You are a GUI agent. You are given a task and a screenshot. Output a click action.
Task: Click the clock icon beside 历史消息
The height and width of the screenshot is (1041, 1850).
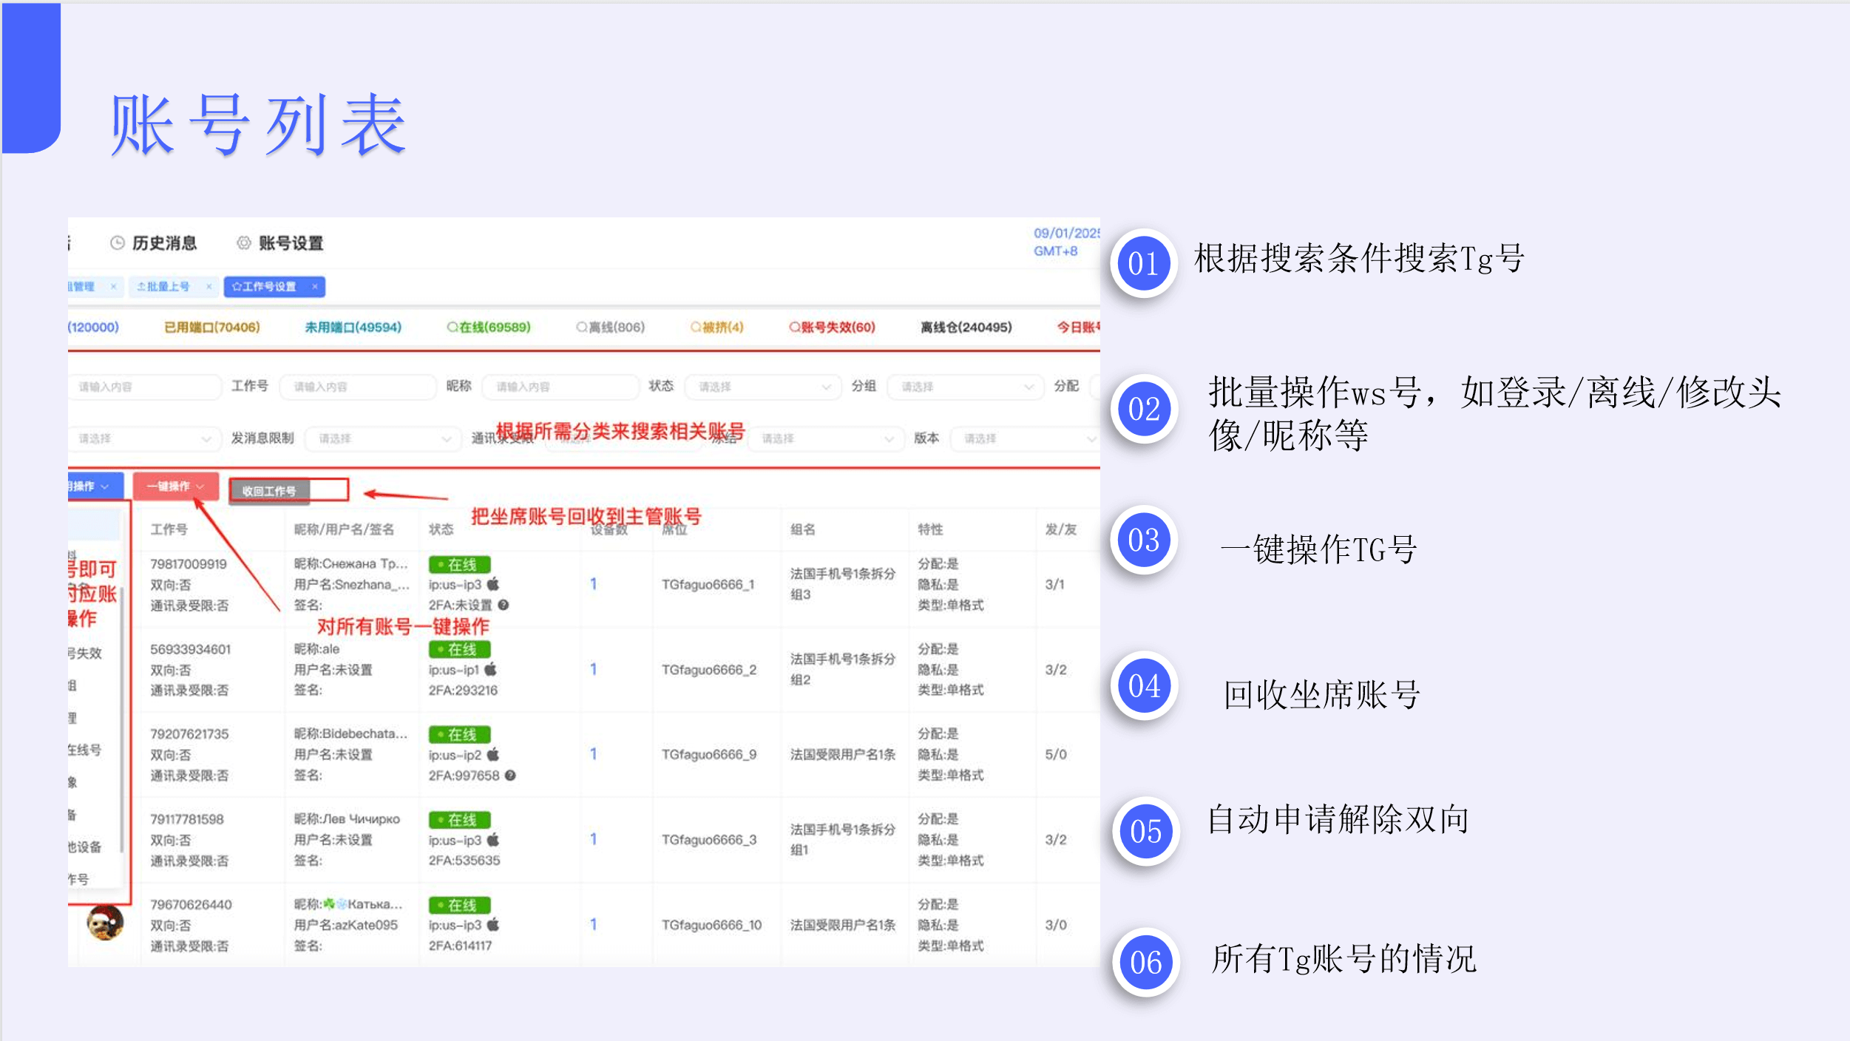(x=118, y=243)
